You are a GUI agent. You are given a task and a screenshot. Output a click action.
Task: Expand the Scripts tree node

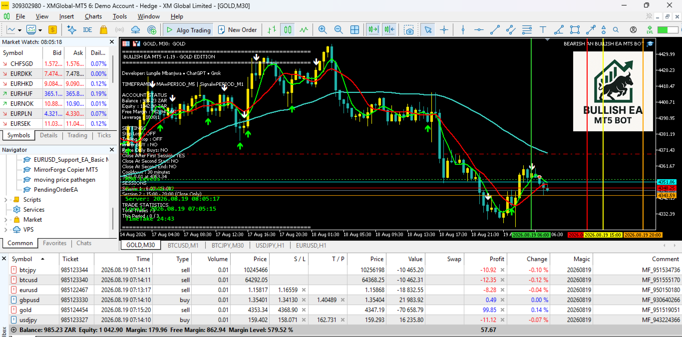click(x=5, y=200)
